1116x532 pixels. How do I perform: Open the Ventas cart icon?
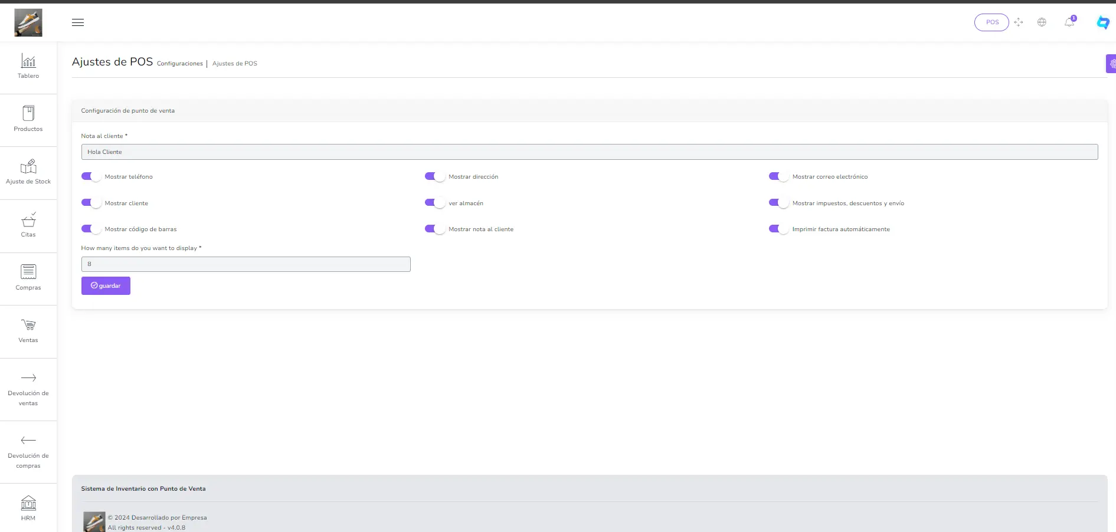coord(28,326)
